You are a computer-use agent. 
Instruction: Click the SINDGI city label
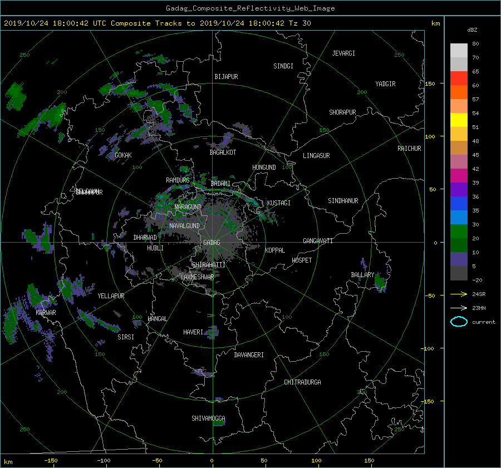pyautogui.click(x=283, y=66)
